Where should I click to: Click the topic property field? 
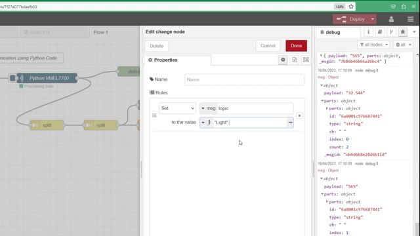[255, 108]
